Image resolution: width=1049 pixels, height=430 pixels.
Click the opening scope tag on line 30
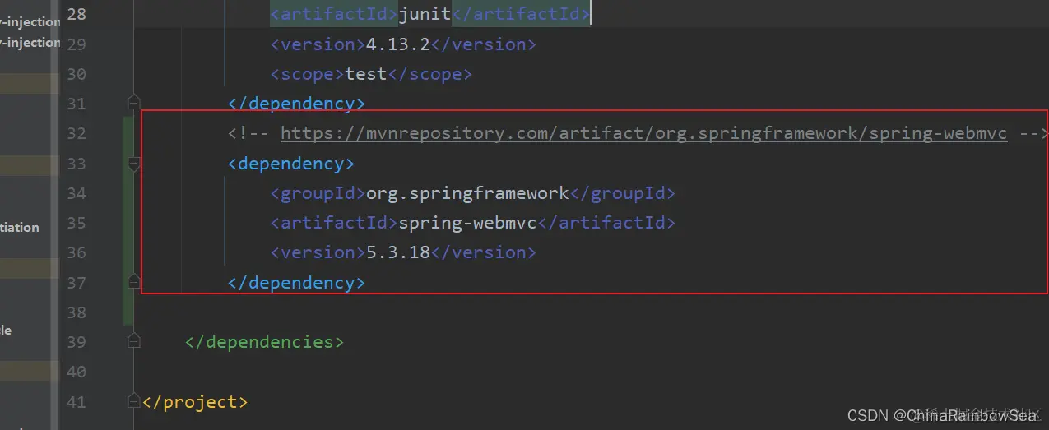[308, 74]
